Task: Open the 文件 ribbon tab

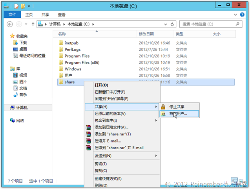Action: (x=12, y=15)
